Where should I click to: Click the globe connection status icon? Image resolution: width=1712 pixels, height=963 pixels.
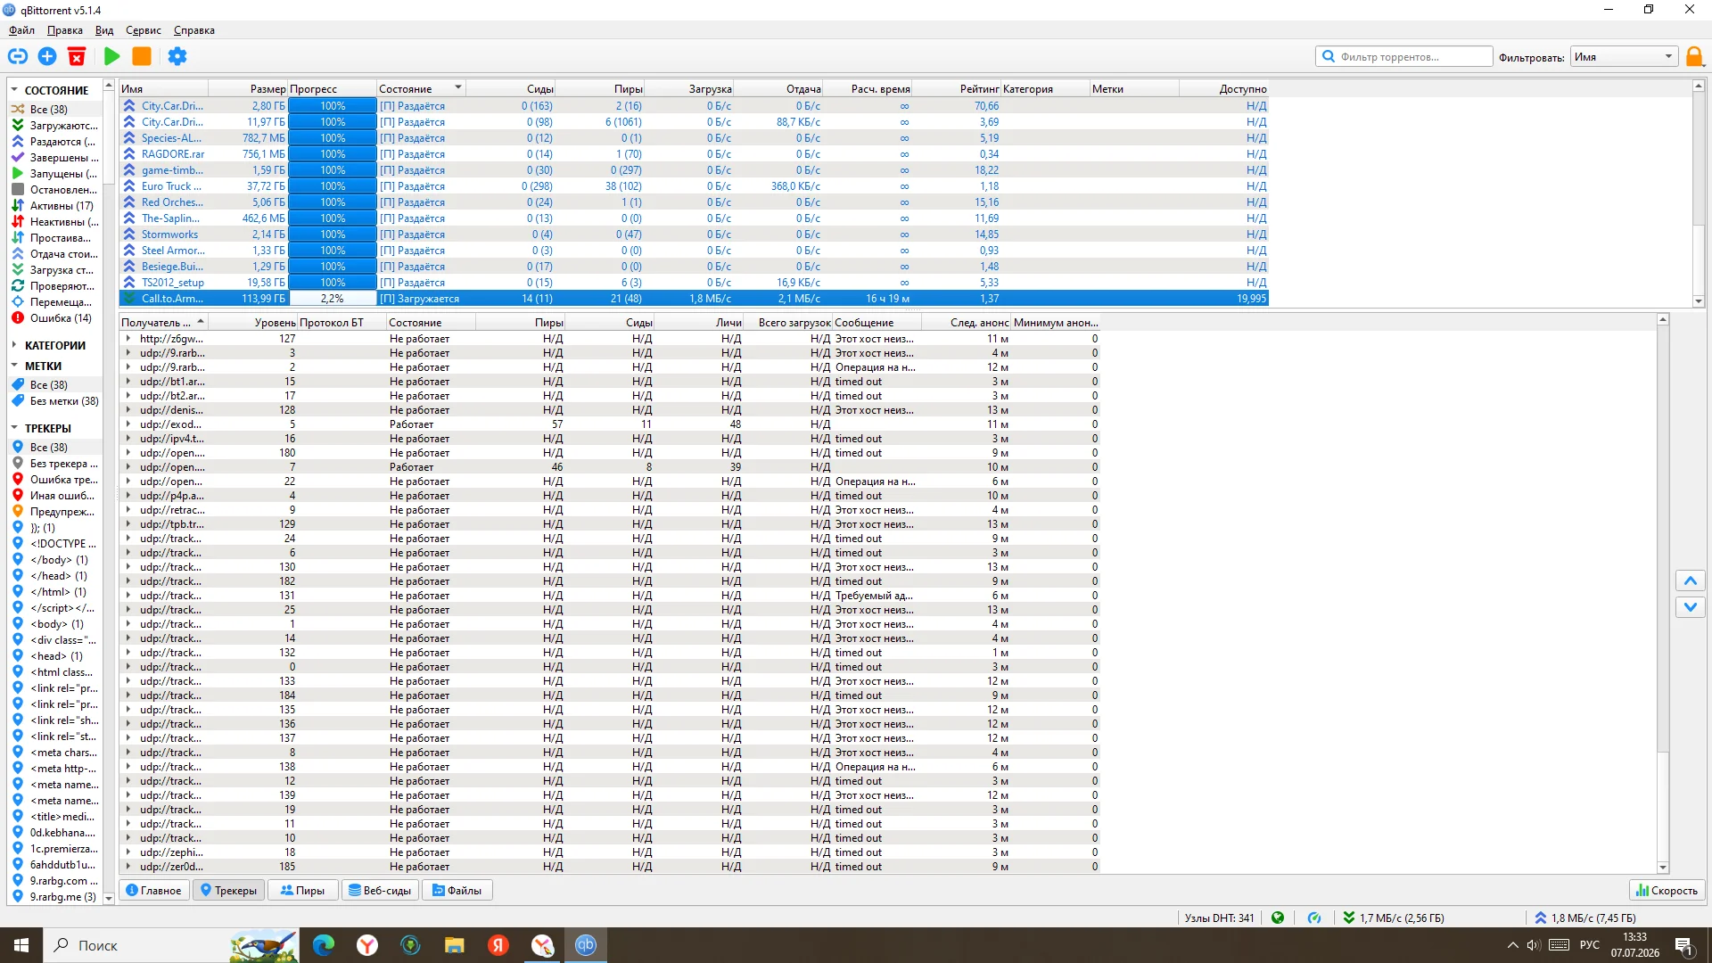[1278, 918]
